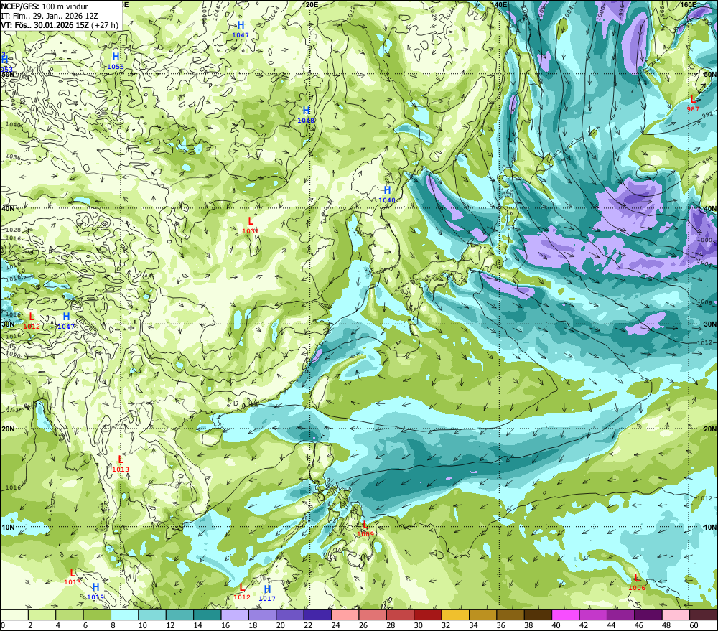This screenshot has height=631, width=718.
Task: Pick the light pink 48–60 legend swatch
Action: click(x=676, y=614)
